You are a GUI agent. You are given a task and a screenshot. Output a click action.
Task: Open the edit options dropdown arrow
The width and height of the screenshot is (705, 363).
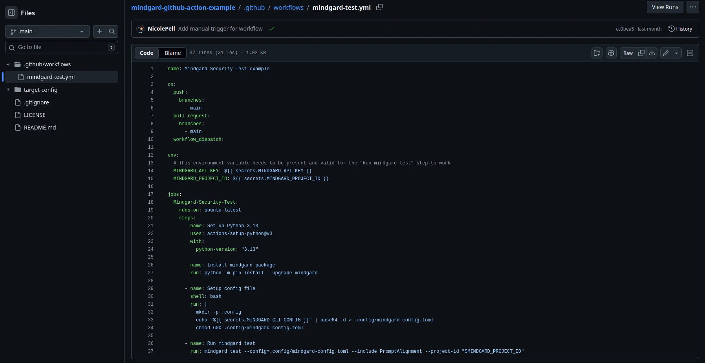pyautogui.click(x=677, y=53)
